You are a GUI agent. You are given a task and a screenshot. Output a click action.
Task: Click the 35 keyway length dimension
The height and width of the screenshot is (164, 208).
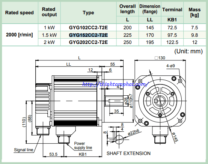[x=116, y=111]
